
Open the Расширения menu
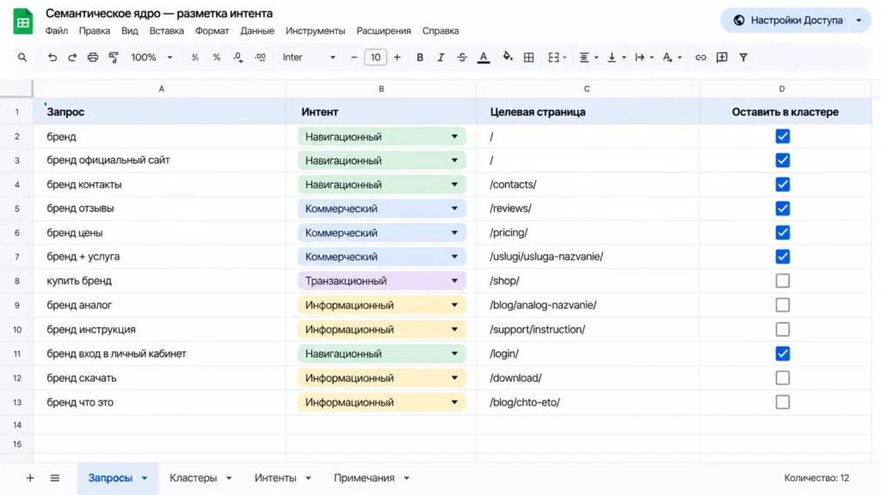point(384,31)
